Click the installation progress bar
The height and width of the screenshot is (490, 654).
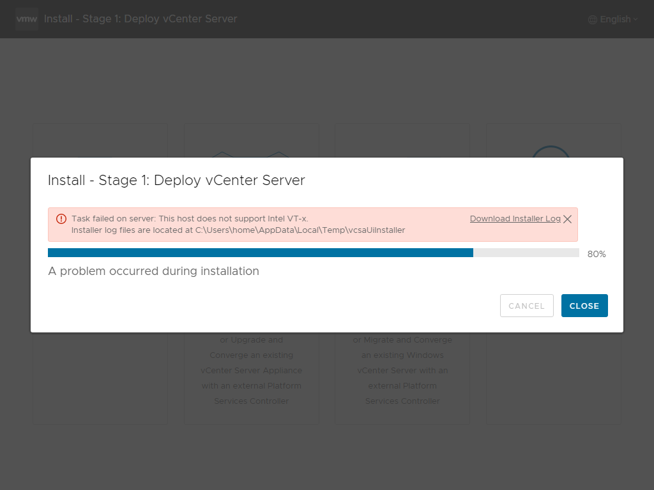tap(313, 253)
